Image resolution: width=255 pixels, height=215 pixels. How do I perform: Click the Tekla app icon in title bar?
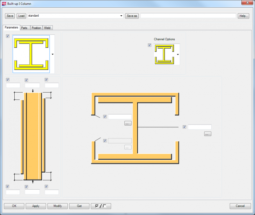point(4,3)
